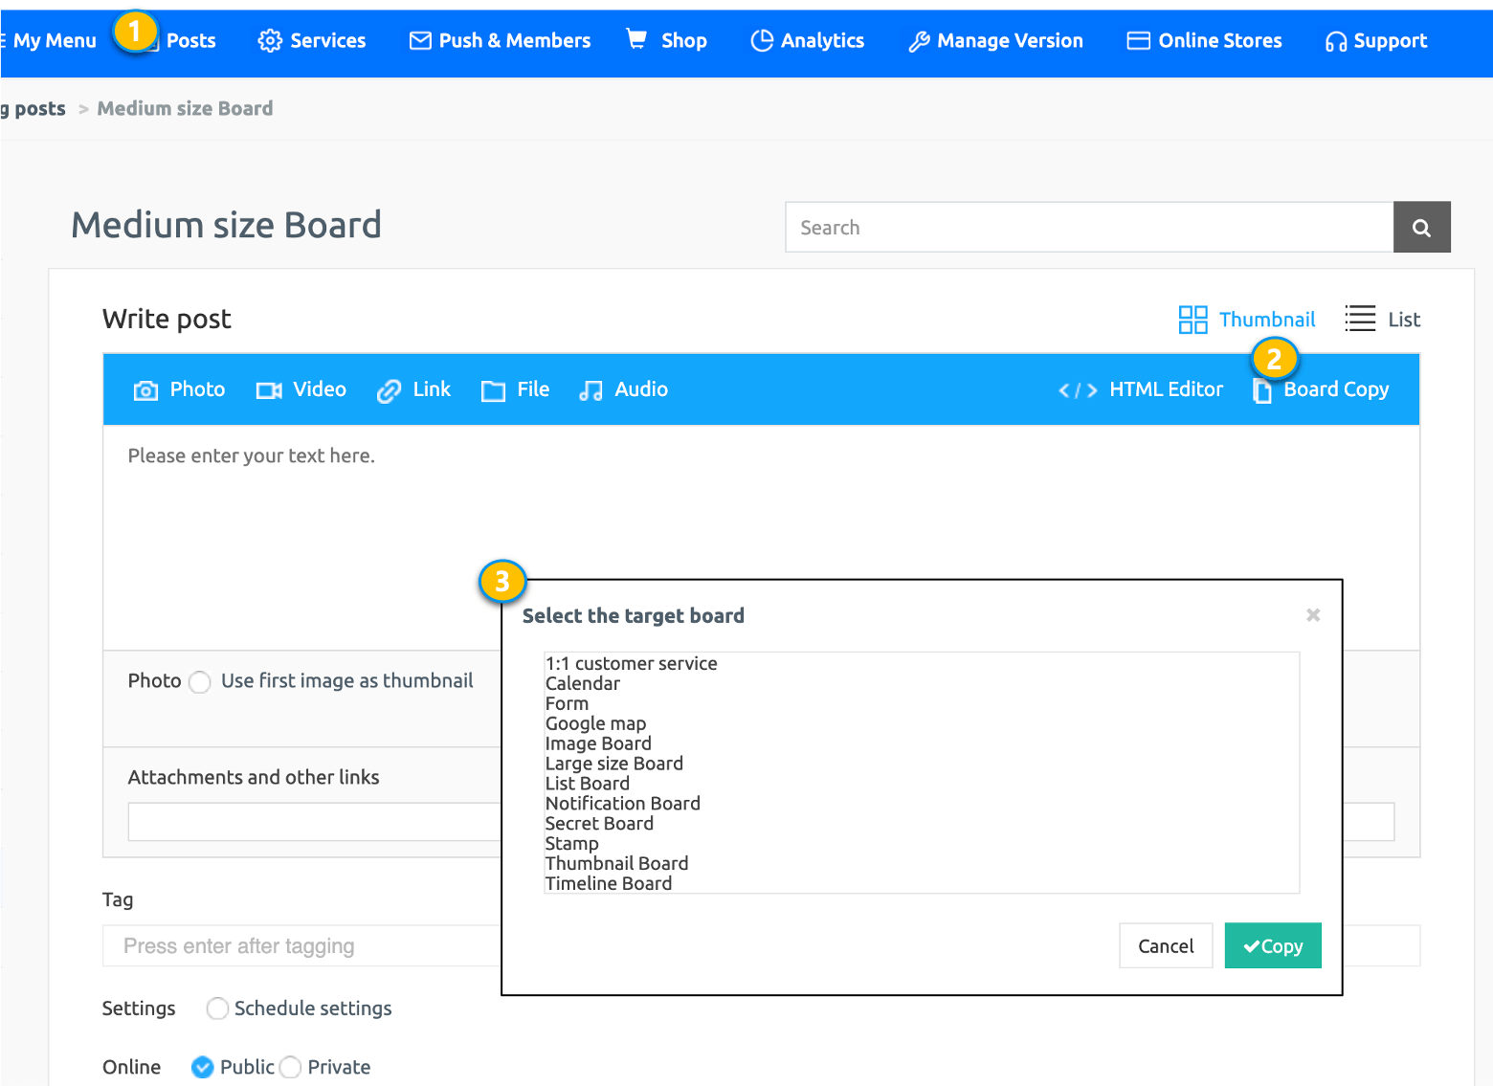Enable Use first image as thumbnail
The width and height of the screenshot is (1493, 1086).
coord(200,682)
